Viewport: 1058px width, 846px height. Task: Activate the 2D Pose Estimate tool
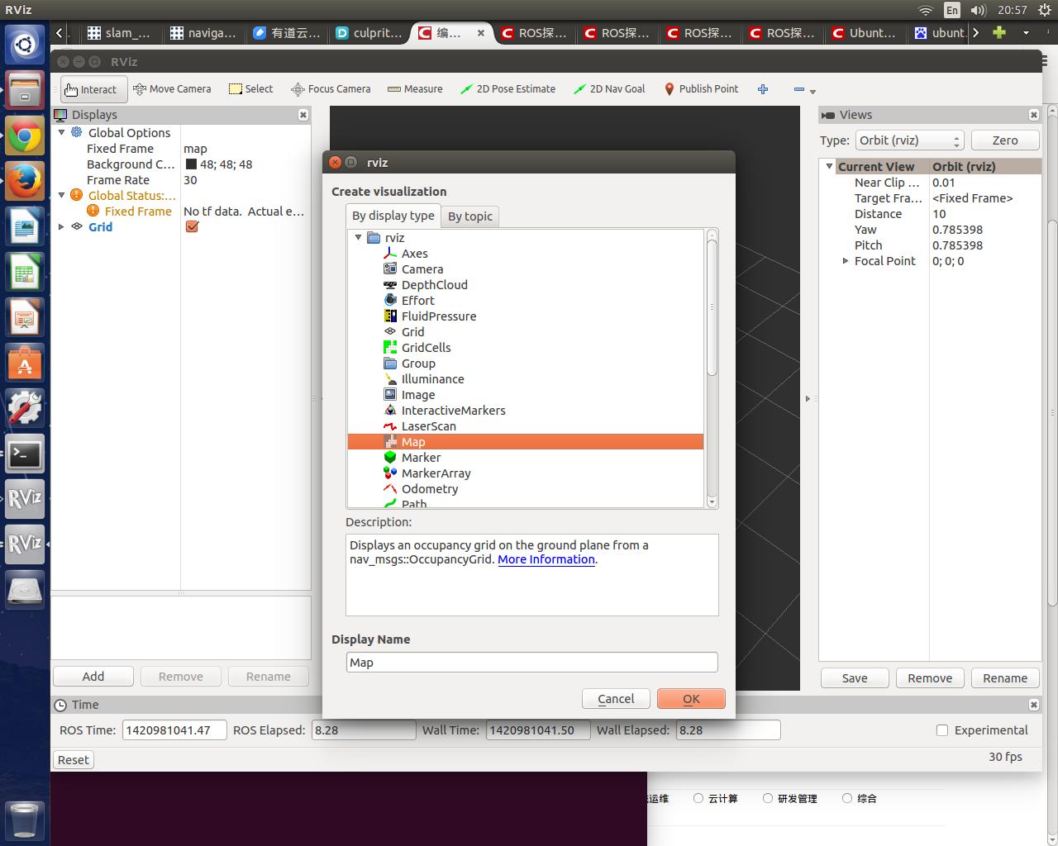coord(508,89)
